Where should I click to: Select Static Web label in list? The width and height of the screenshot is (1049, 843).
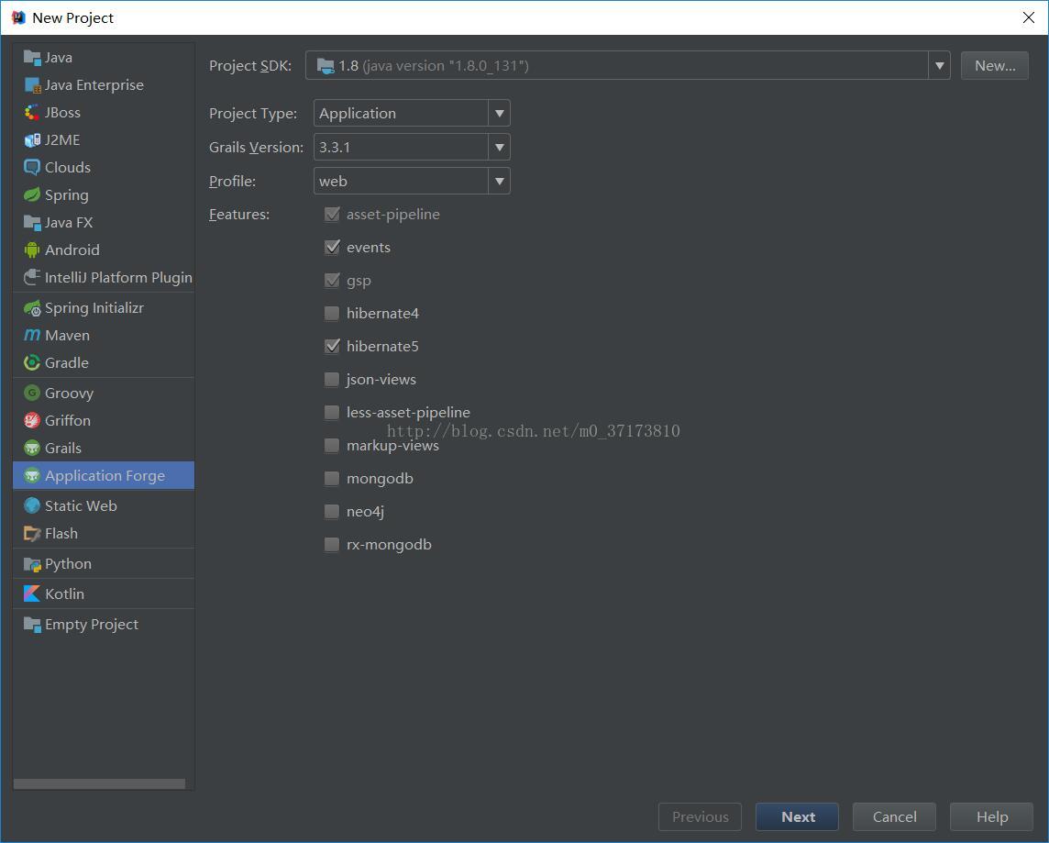tap(81, 505)
